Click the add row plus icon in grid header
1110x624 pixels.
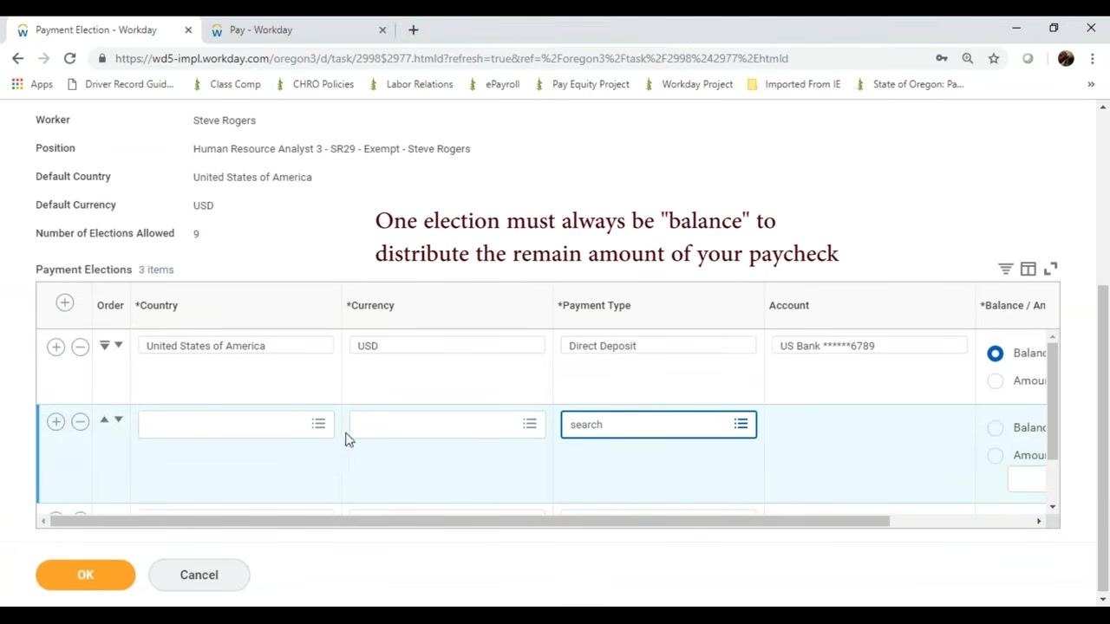click(x=64, y=302)
